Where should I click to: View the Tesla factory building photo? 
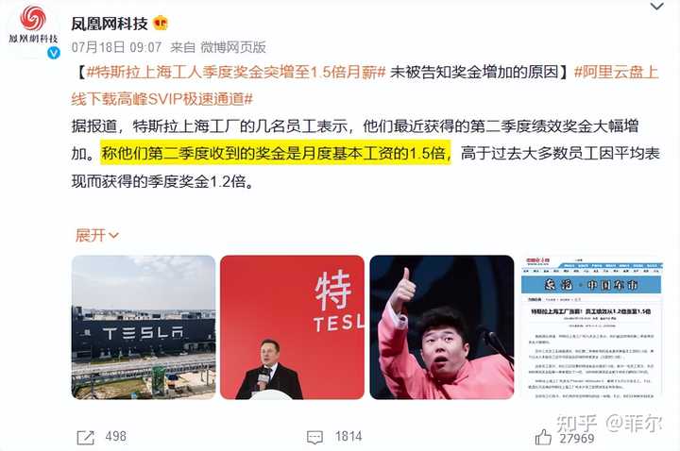tap(144, 327)
